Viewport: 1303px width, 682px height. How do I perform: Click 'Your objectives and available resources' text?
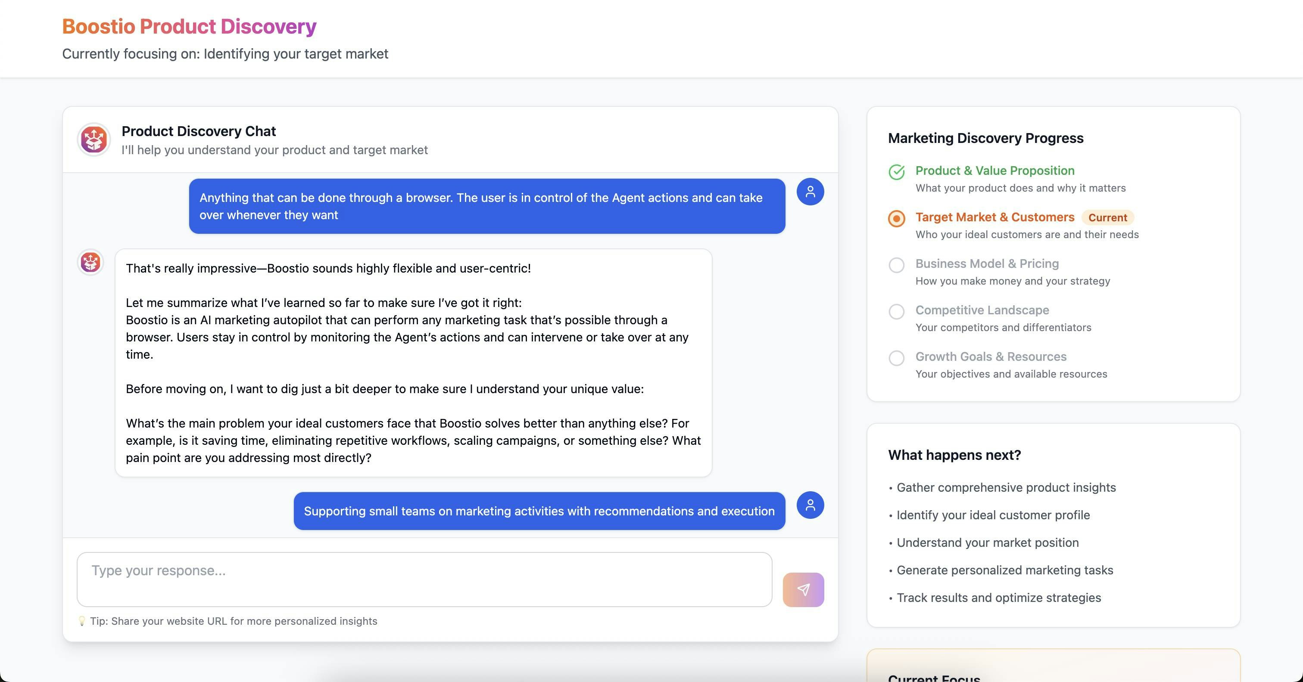[1011, 374]
